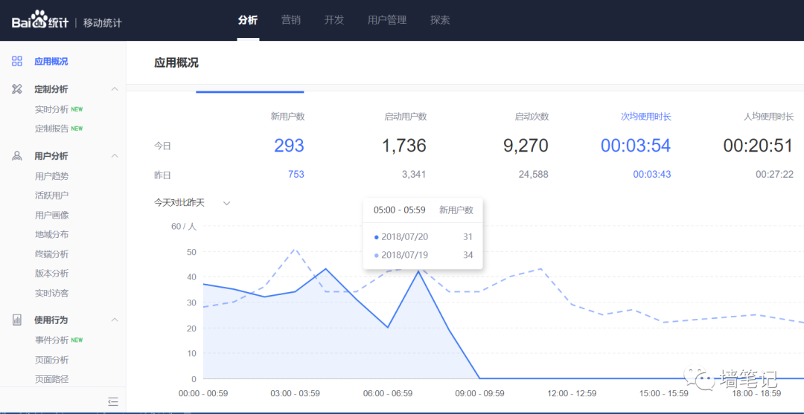Select 地域分布 from the sidebar
Image resolution: width=804 pixels, height=414 pixels.
tap(51, 234)
